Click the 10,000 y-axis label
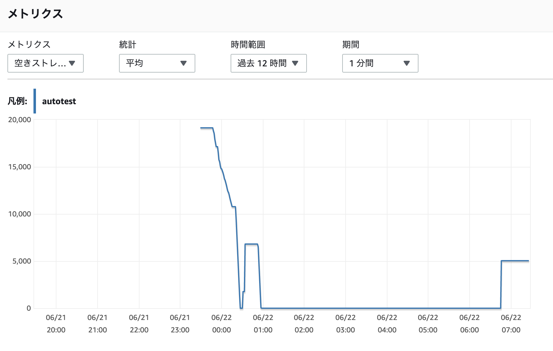 (20, 214)
